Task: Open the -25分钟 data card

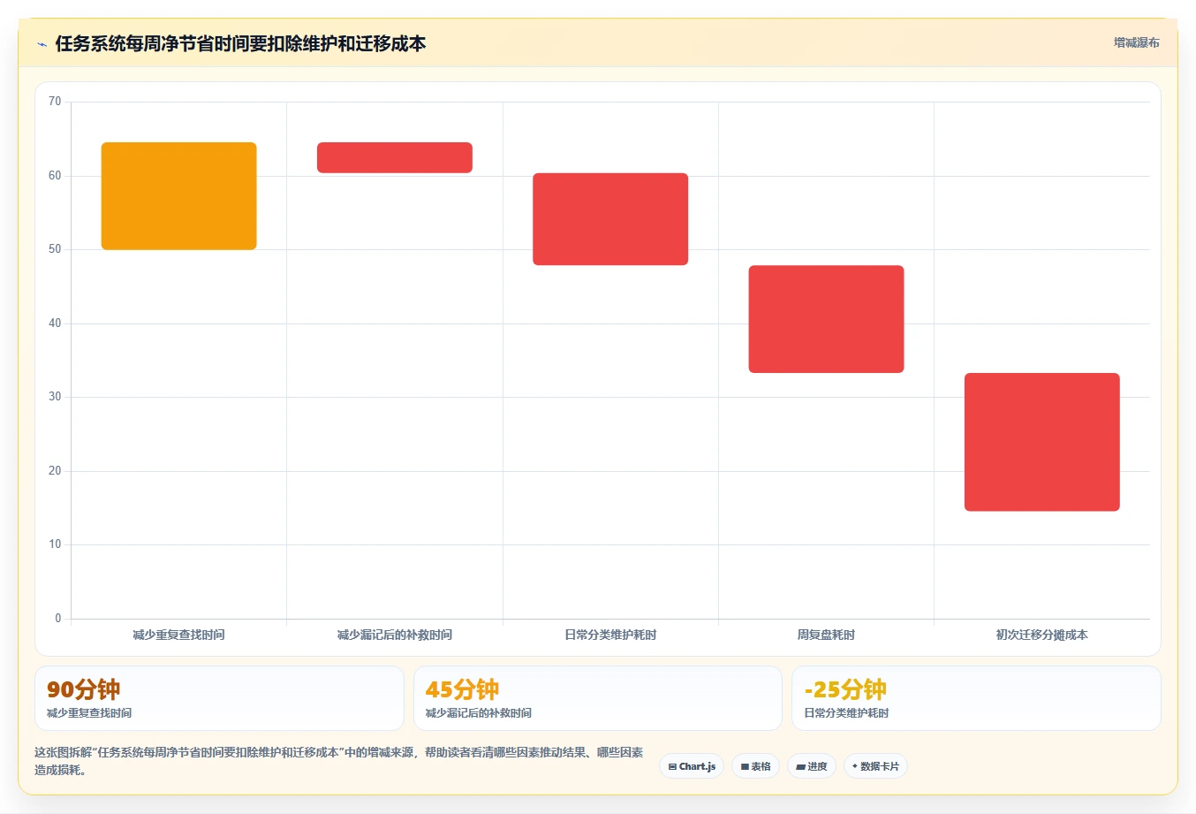Action: 976,698
